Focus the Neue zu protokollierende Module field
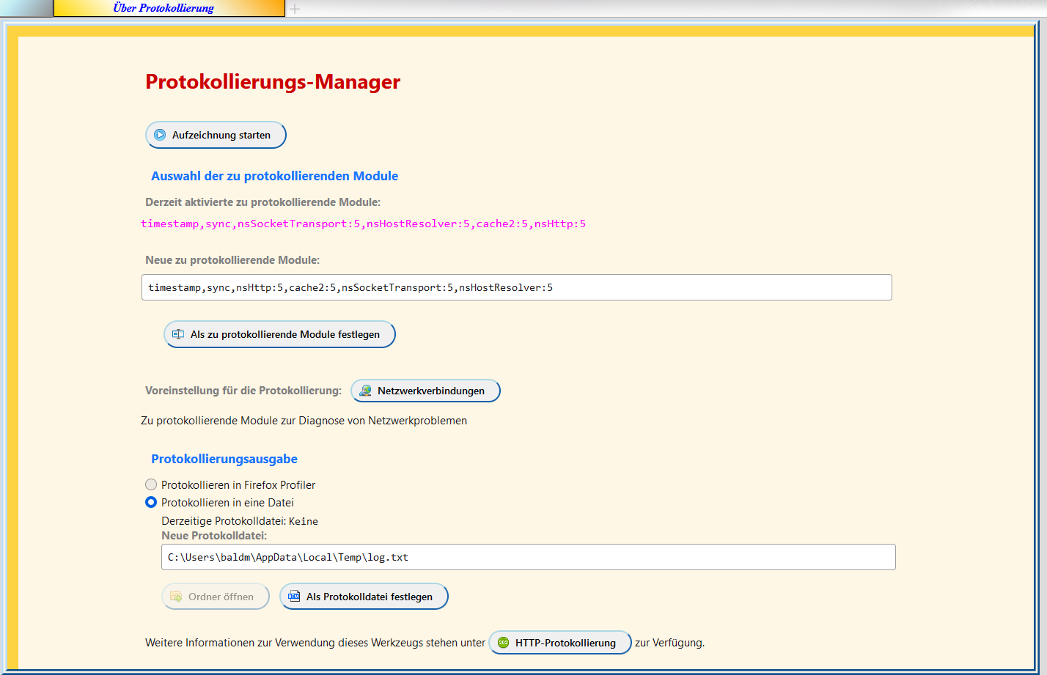This screenshot has width=1047, height=675. (x=517, y=287)
